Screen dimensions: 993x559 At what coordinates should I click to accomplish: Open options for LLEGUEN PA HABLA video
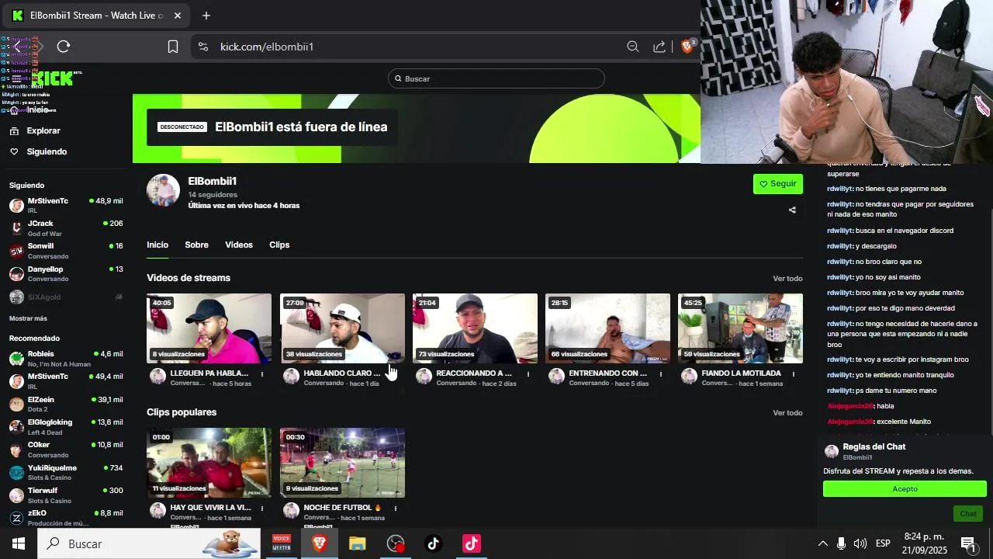coord(262,374)
